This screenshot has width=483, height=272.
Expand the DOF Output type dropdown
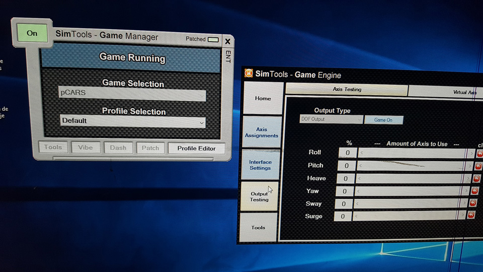click(331, 119)
